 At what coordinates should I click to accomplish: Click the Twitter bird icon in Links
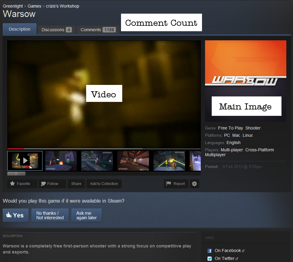(x=210, y=259)
